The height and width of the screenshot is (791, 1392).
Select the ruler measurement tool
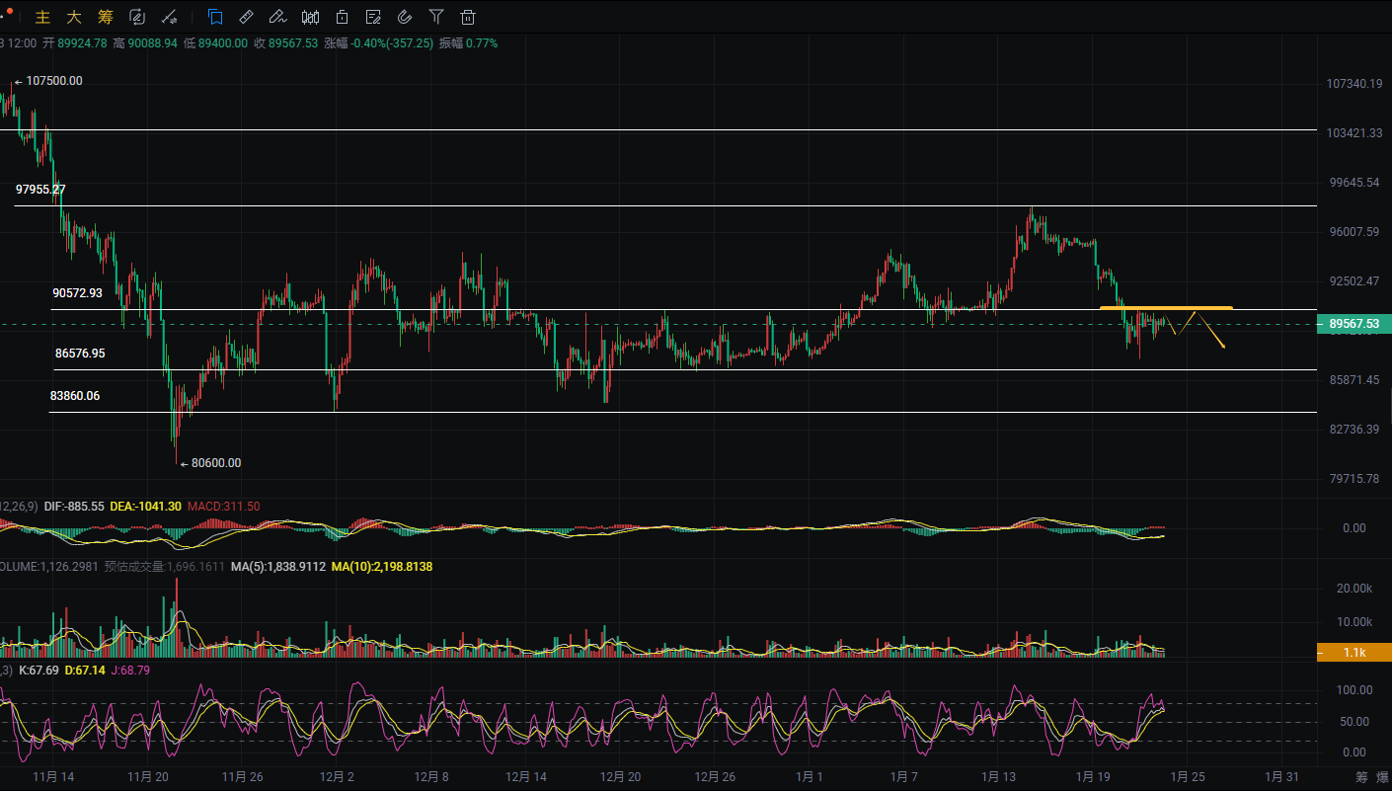247,17
